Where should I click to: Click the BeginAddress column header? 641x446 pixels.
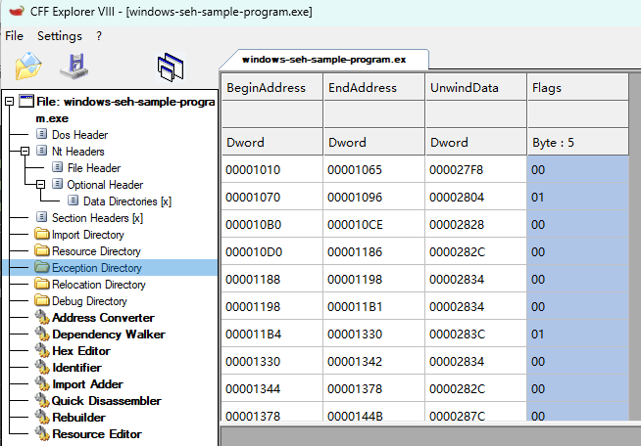point(271,87)
